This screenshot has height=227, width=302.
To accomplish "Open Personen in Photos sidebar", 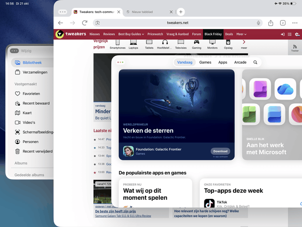I will (32, 142).
